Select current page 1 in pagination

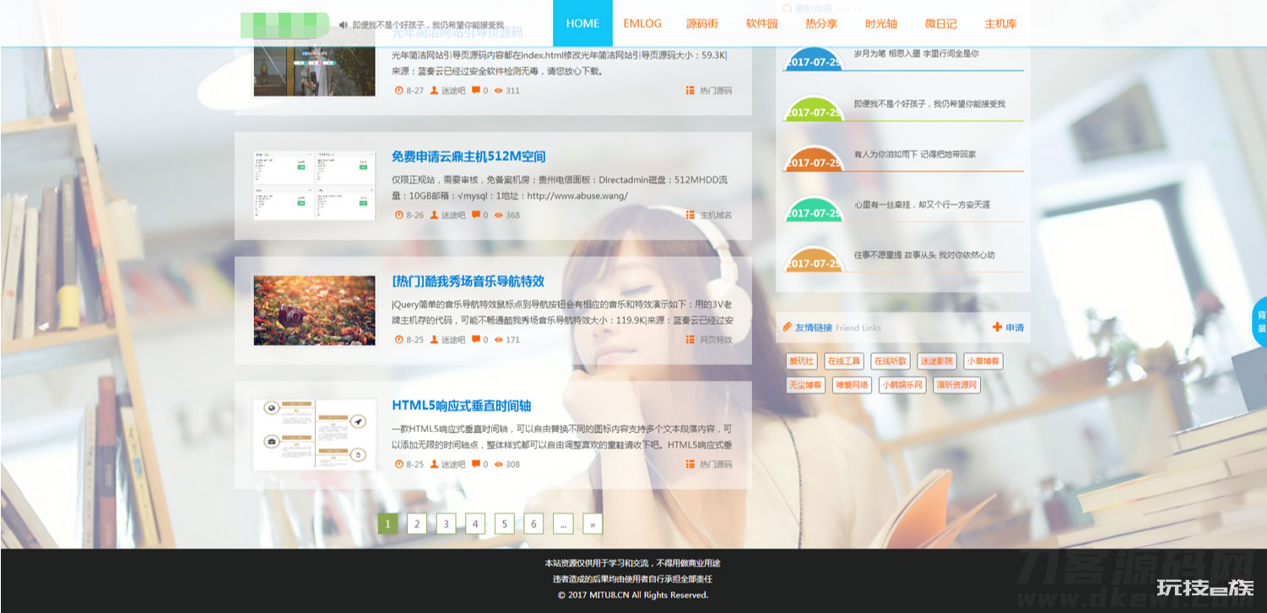pos(387,524)
